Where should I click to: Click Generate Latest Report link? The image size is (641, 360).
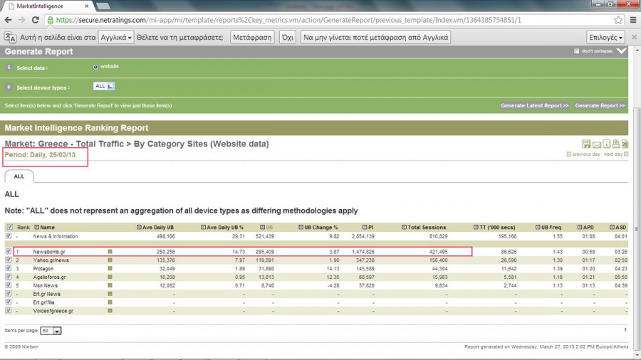[x=534, y=105]
